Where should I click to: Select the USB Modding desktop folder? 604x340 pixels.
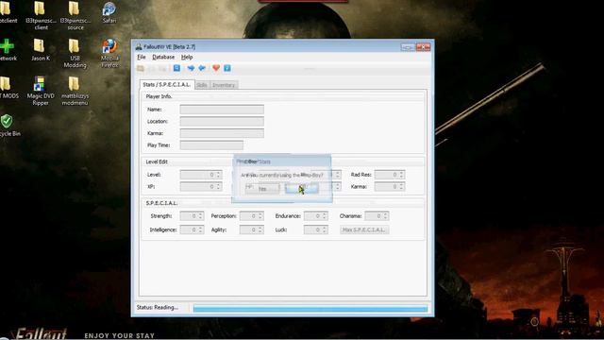click(x=75, y=53)
